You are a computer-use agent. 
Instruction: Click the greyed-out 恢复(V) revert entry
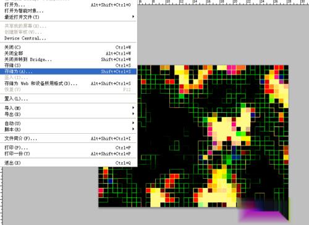coord(69,89)
